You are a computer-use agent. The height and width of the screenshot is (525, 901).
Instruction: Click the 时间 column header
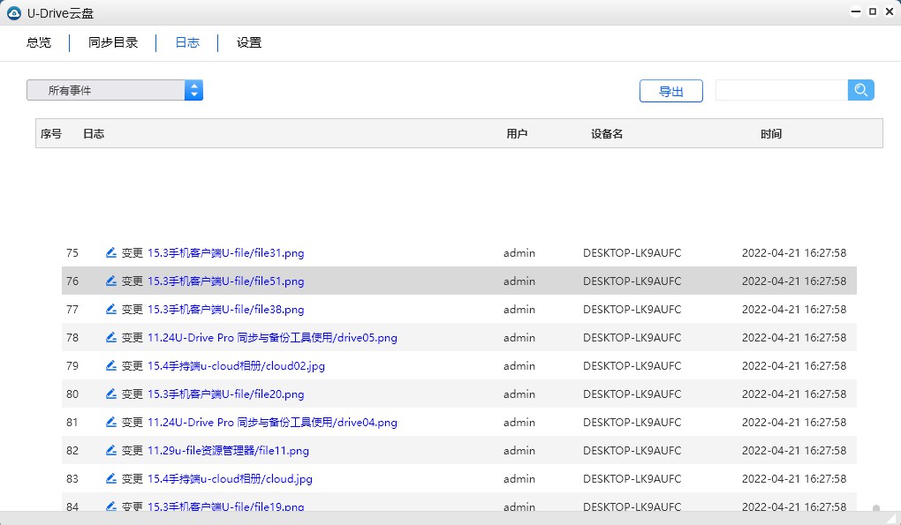point(770,134)
